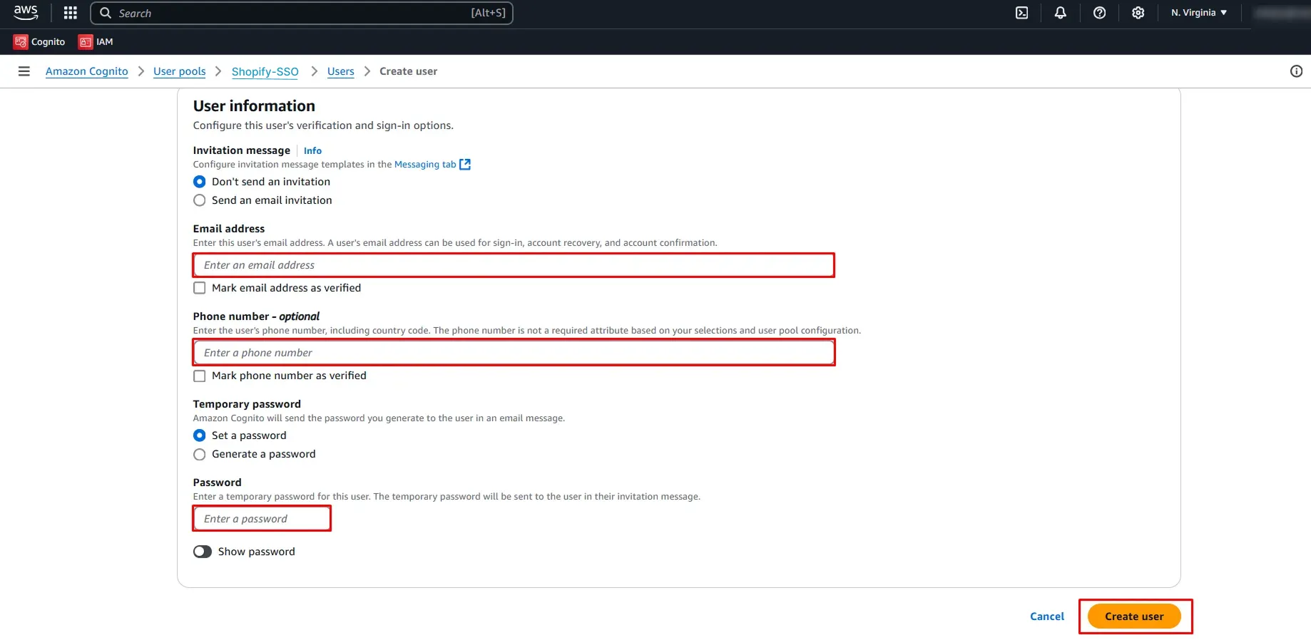Select Set a password option
The width and height of the screenshot is (1311, 640).
tap(200, 435)
